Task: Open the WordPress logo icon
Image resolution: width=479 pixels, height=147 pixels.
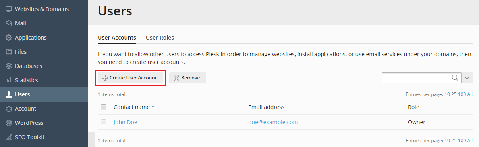Action: click(x=8, y=123)
